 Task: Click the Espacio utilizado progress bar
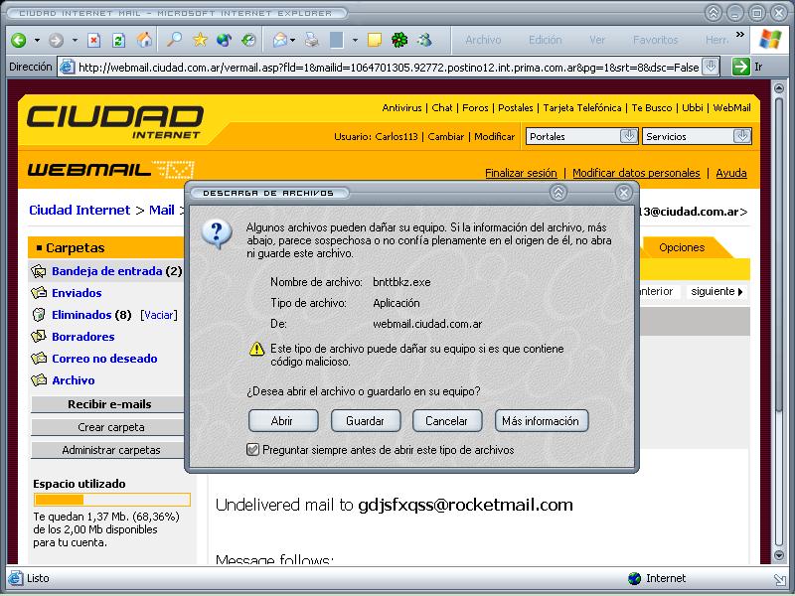point(111,500)
